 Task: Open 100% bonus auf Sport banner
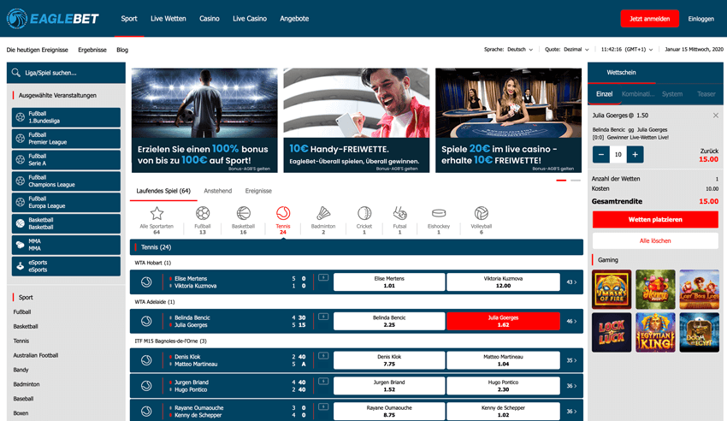coord(204,121)
